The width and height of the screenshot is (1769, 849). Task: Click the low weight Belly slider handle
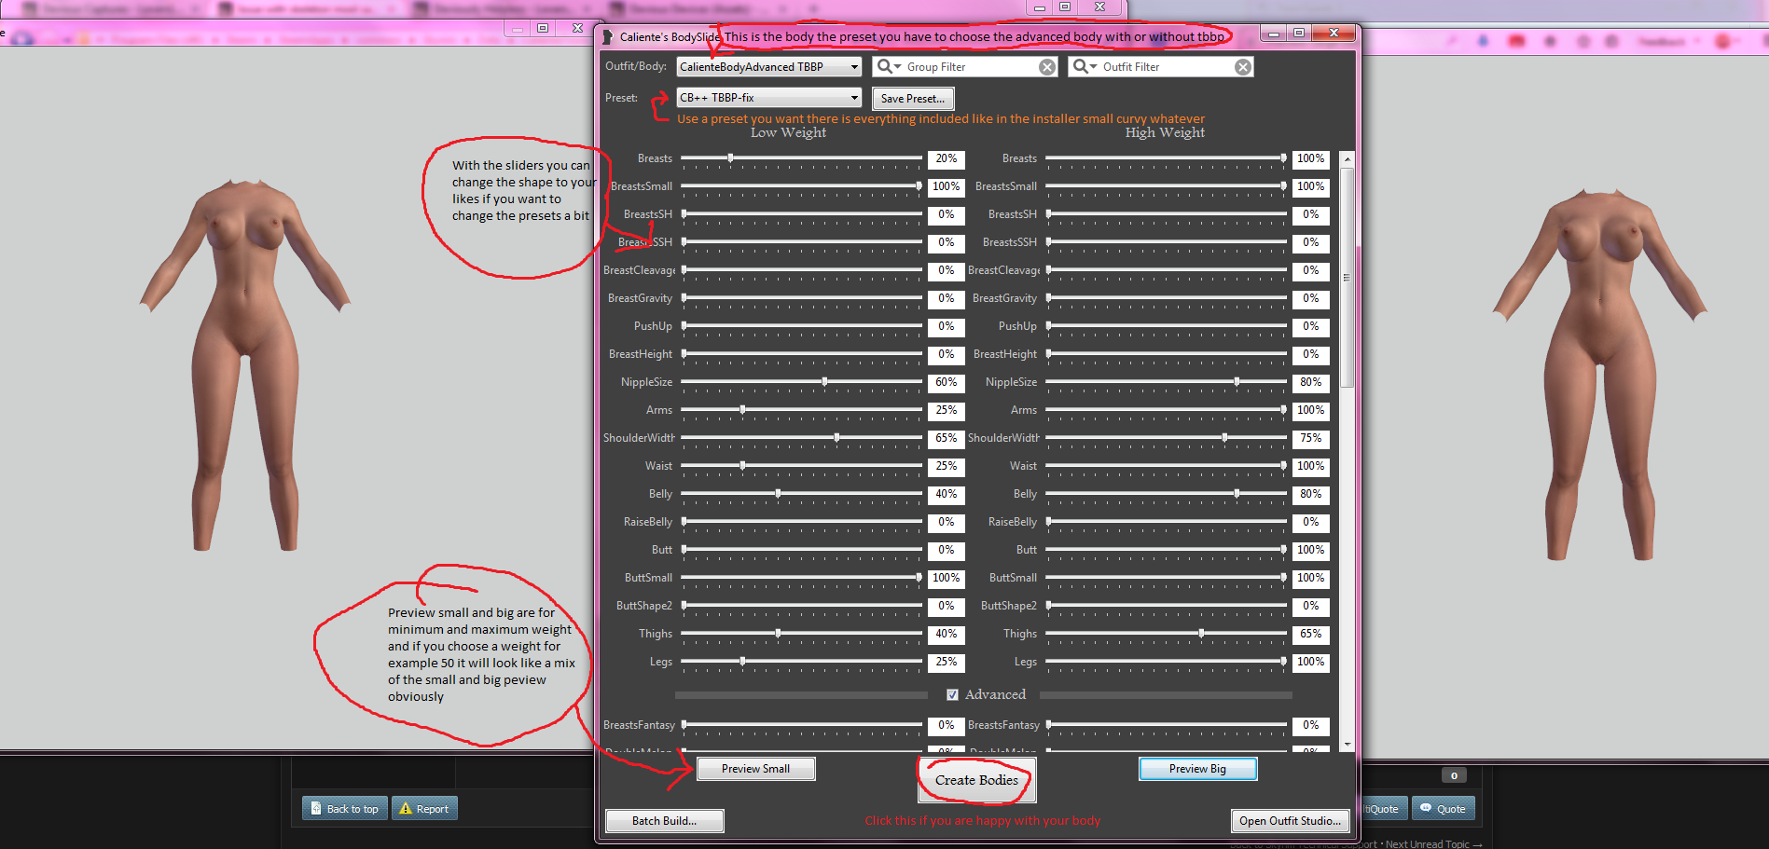click(778, 494)
